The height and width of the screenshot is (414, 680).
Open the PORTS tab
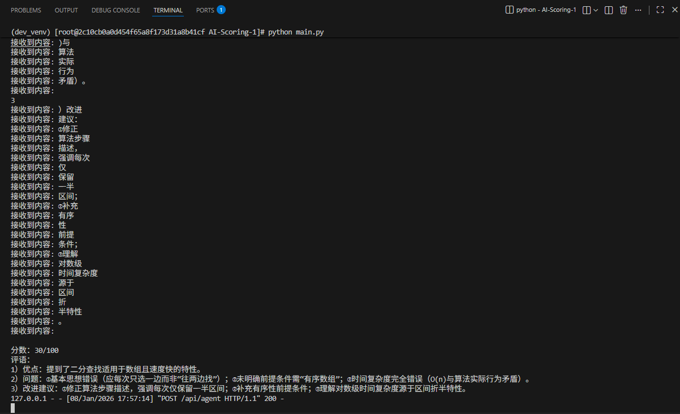point(205,10)
